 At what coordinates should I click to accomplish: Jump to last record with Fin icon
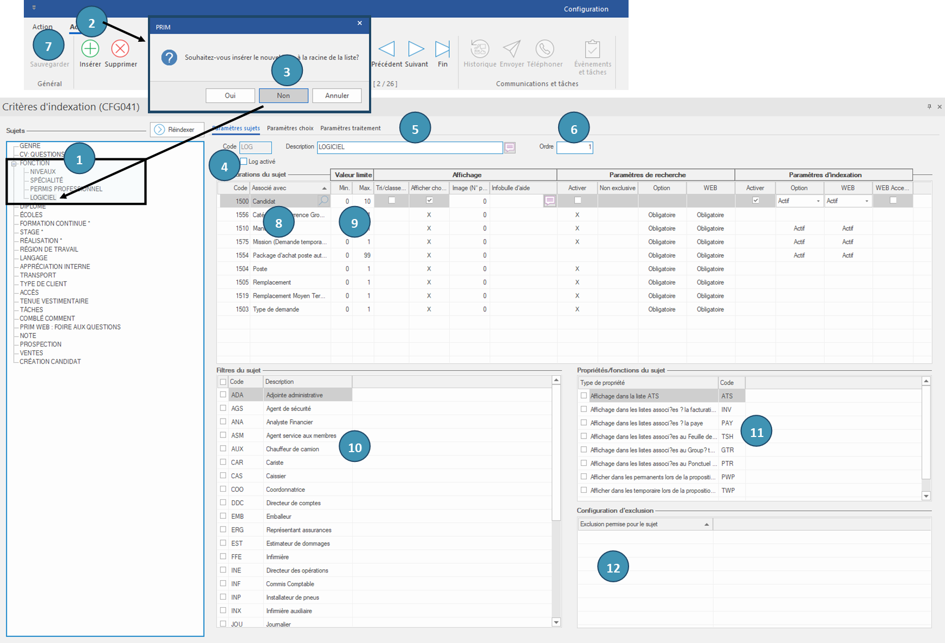pos(443,49)
